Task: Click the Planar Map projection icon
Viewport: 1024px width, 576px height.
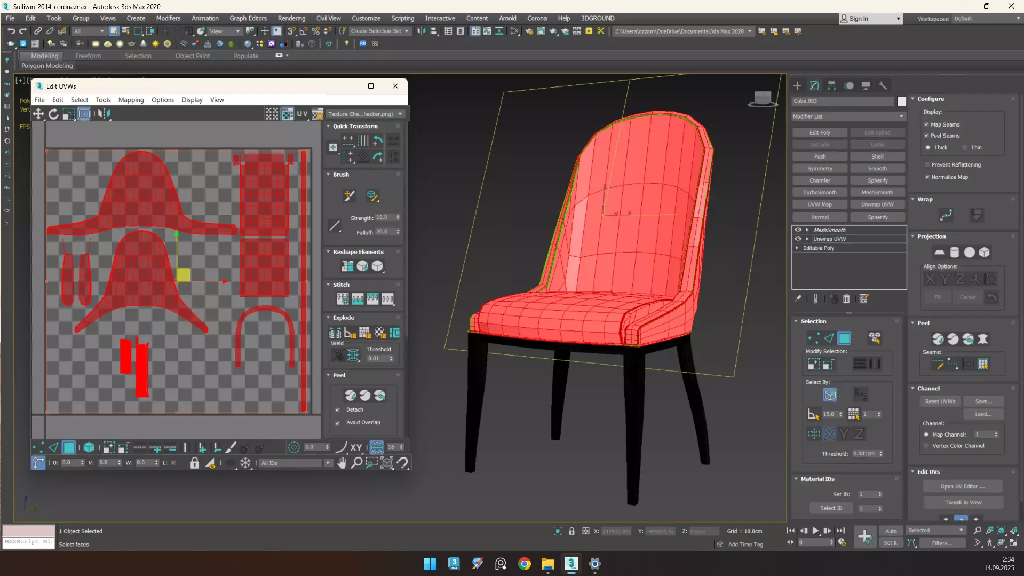Action: 940,253
